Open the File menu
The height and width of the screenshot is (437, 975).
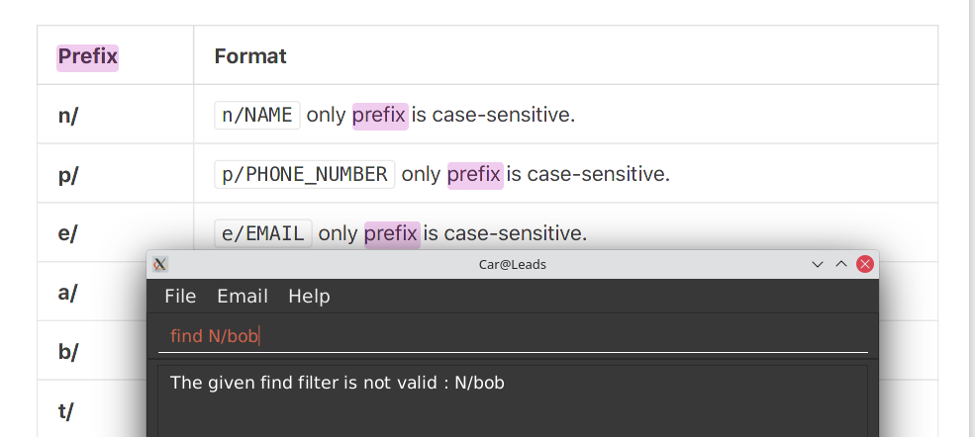click(x=180, y=296)
